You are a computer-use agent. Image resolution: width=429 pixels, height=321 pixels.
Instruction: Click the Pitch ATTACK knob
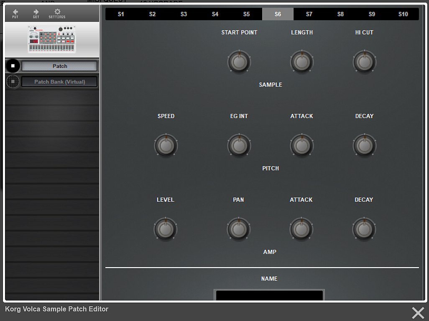click(x=302, y=146)
